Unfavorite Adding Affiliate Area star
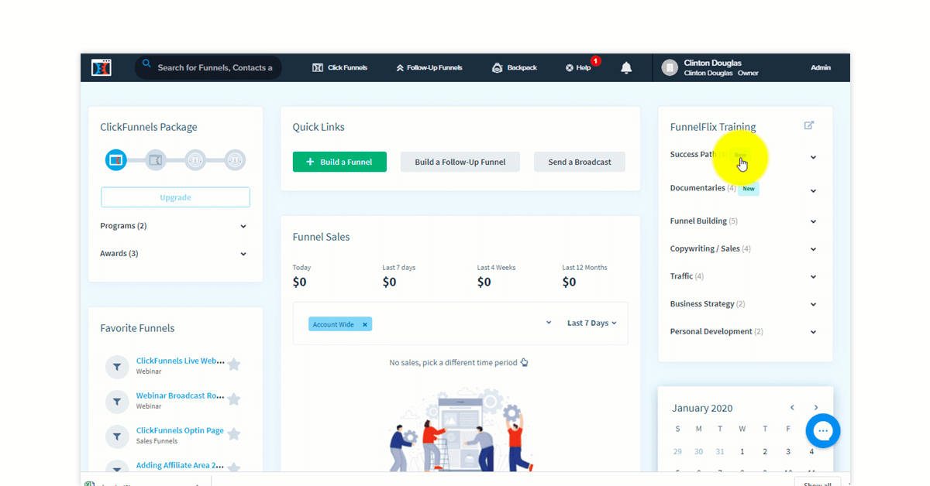Image resolution: width=930 pixels, height=486 pixels. [234, 468]
